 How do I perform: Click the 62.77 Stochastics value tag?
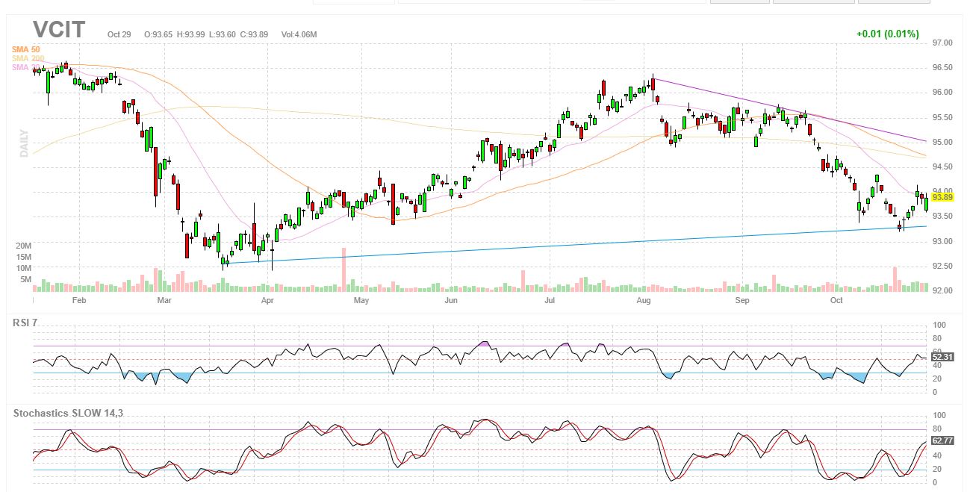point(942,440)
